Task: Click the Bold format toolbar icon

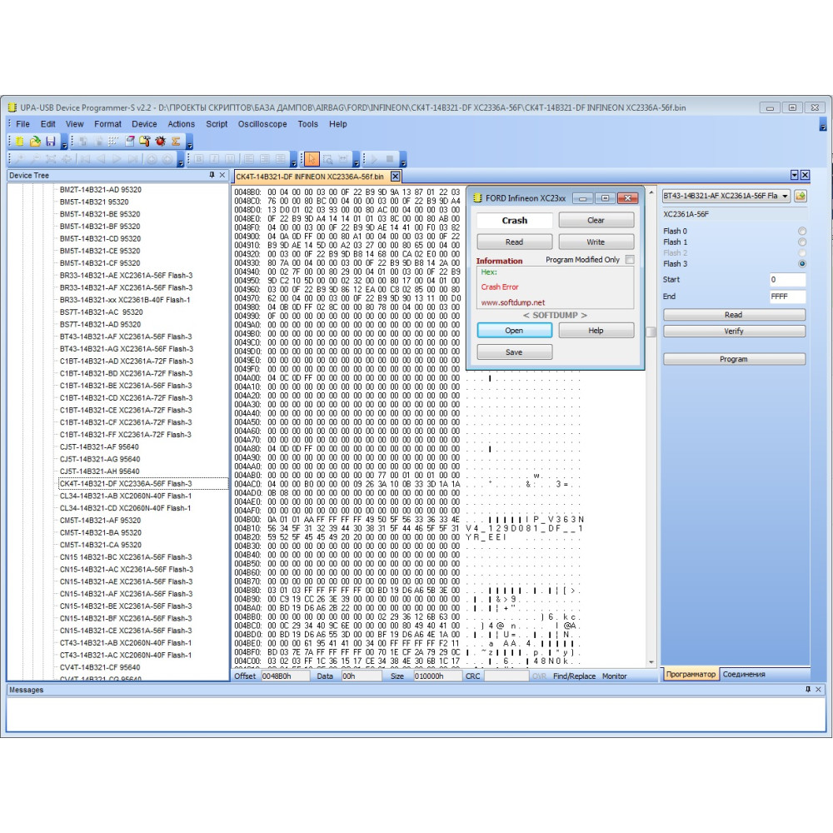Action: tap(199, 159)
